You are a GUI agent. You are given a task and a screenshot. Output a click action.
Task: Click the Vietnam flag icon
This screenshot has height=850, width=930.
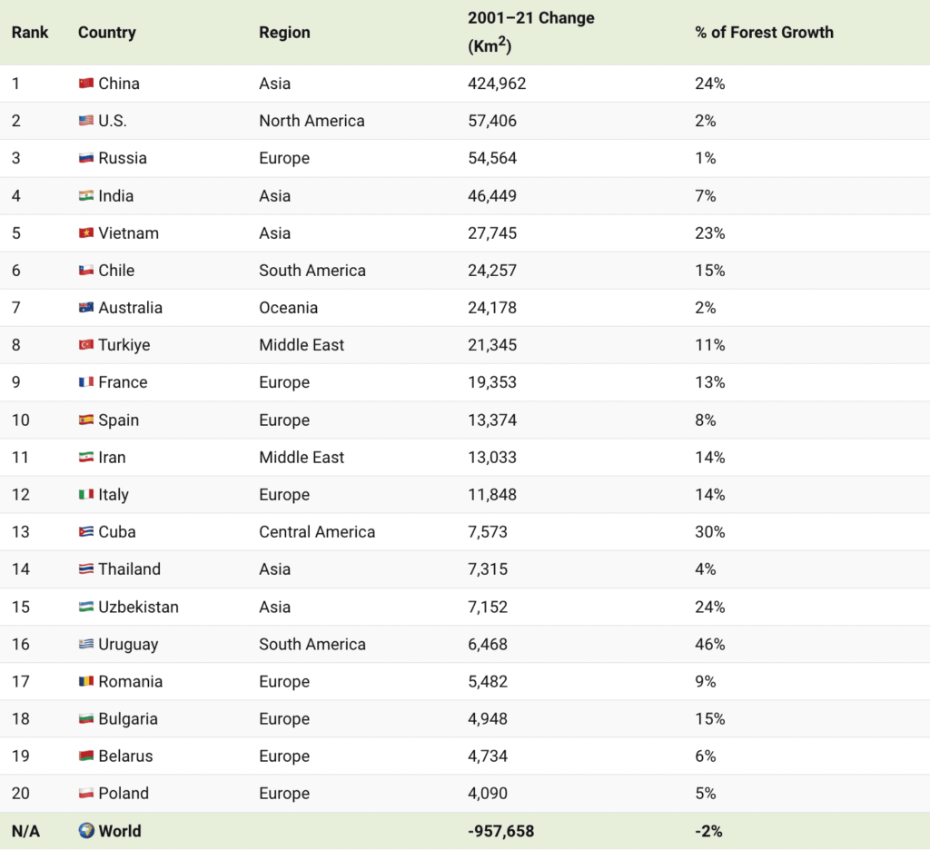[86, 233]
